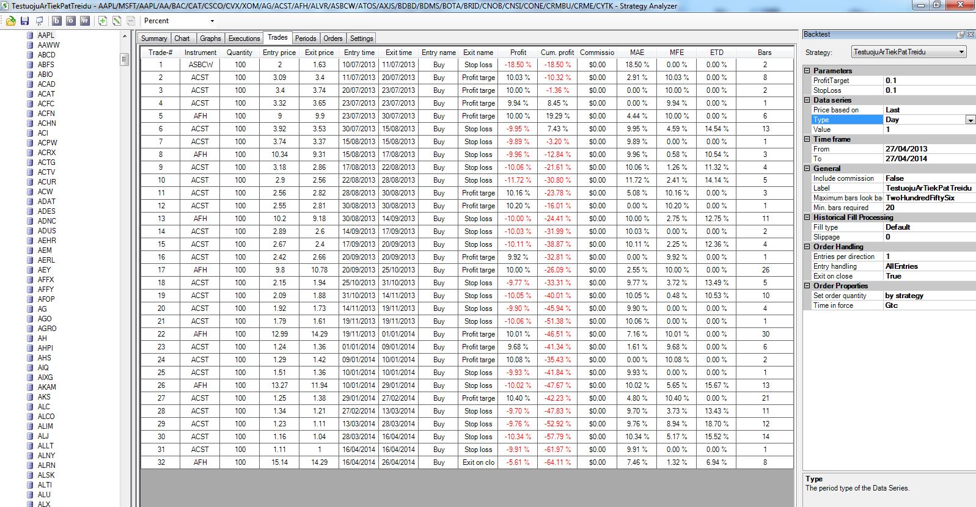Close the Backtest panel

[970, 35]
